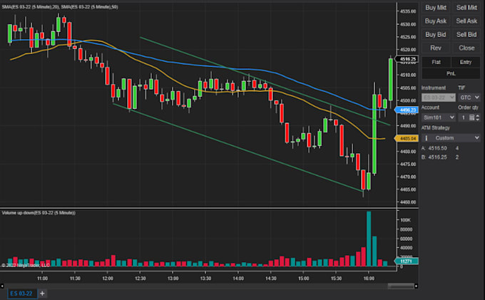Click the Sell Mkt button
The height and width of the screenshot is (300, 485).
point(466,8)
